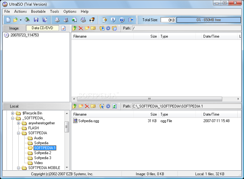244x179 pixels.
Task: Open the Actions menu
Action: point(21,11)
